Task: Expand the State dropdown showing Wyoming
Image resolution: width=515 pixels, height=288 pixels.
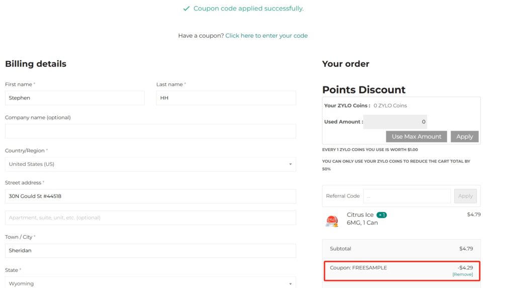Action: 150,283
